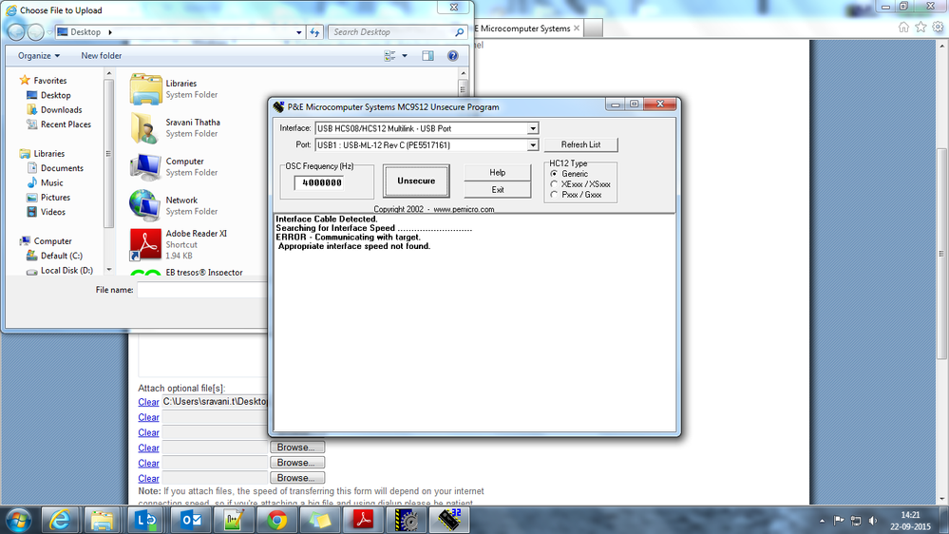Click the volume speaker tray icon
The height and width of the screenshot is (534, 949).
872,520
